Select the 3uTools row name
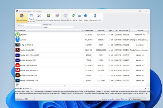This screenshot has height=108, width=163. 23,40
